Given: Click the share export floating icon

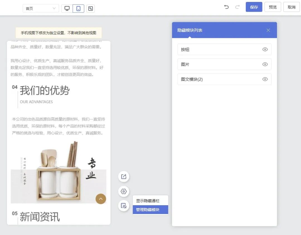Looking at the screenshot, I should coord(124,177).
